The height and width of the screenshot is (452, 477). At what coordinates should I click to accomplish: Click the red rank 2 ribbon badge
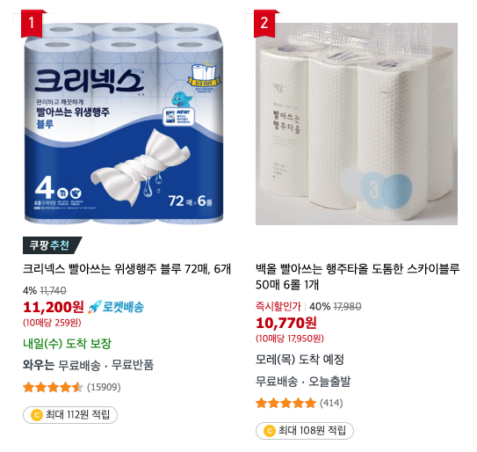pos(264,24)
